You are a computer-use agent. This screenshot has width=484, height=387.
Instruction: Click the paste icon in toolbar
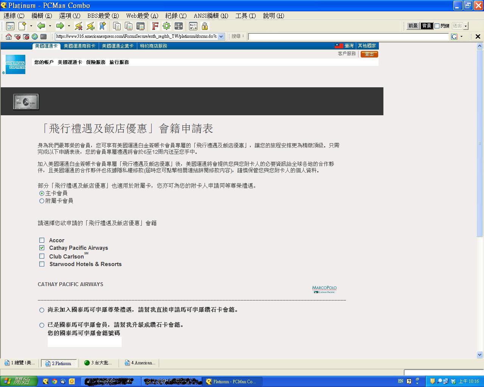[129, 26]
